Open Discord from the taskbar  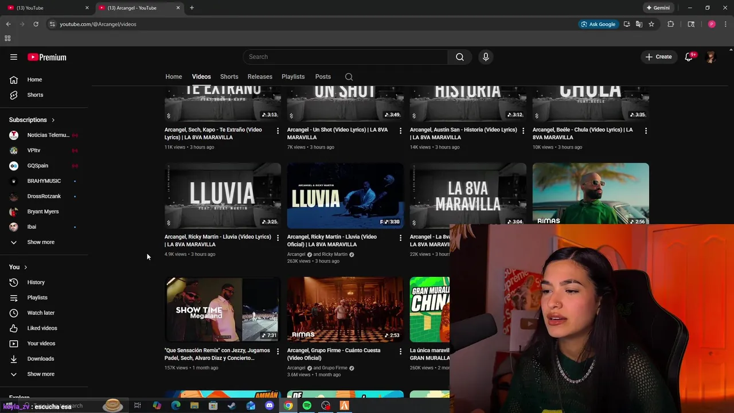270,406
